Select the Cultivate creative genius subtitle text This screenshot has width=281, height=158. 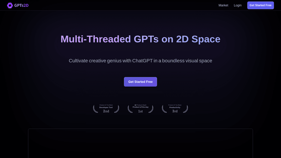click(140, 61)
